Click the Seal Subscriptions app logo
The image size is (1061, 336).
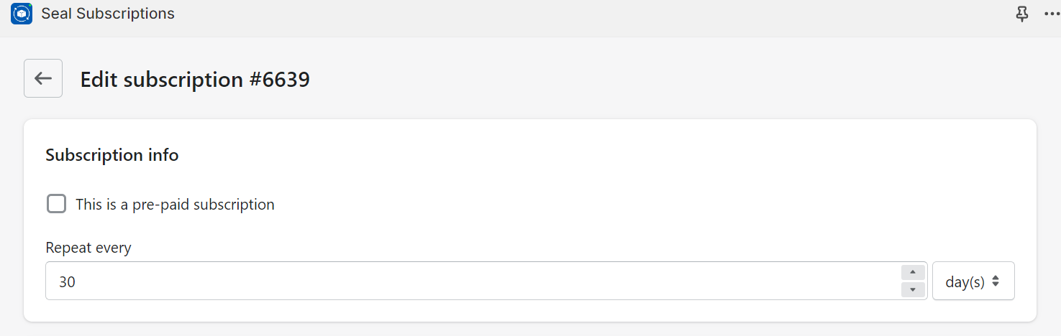22,14
